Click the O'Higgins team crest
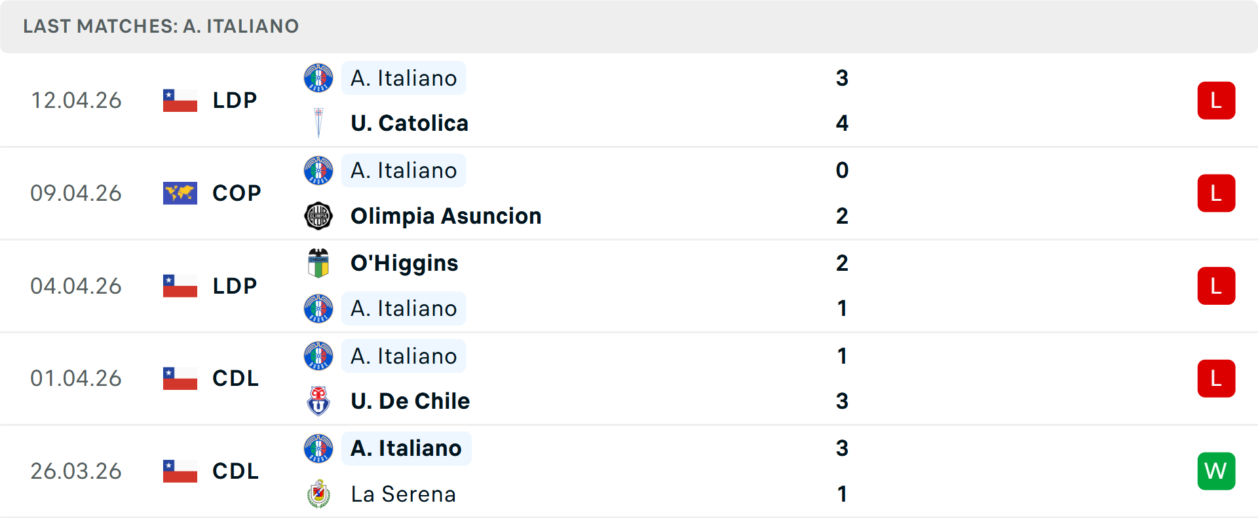1258x518 pixels. (318, 263)
